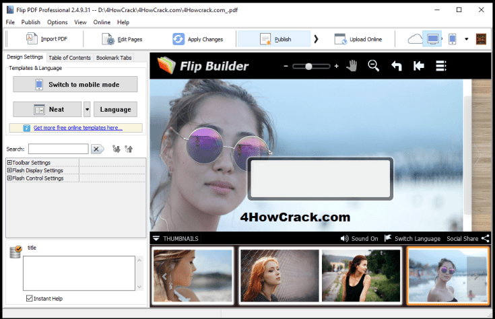The width and height of the screenshot is (495, 319).
Task: Open Get more free online templates link
Action: pos(78,128)
